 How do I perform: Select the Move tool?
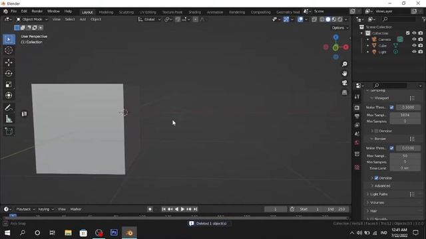click(9, 62)
